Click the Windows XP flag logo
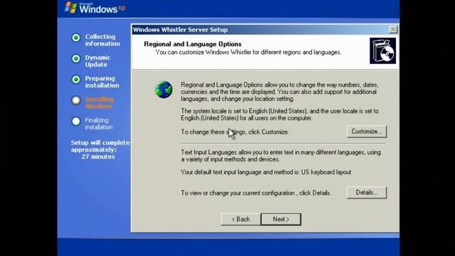 (x=71, y=8)
